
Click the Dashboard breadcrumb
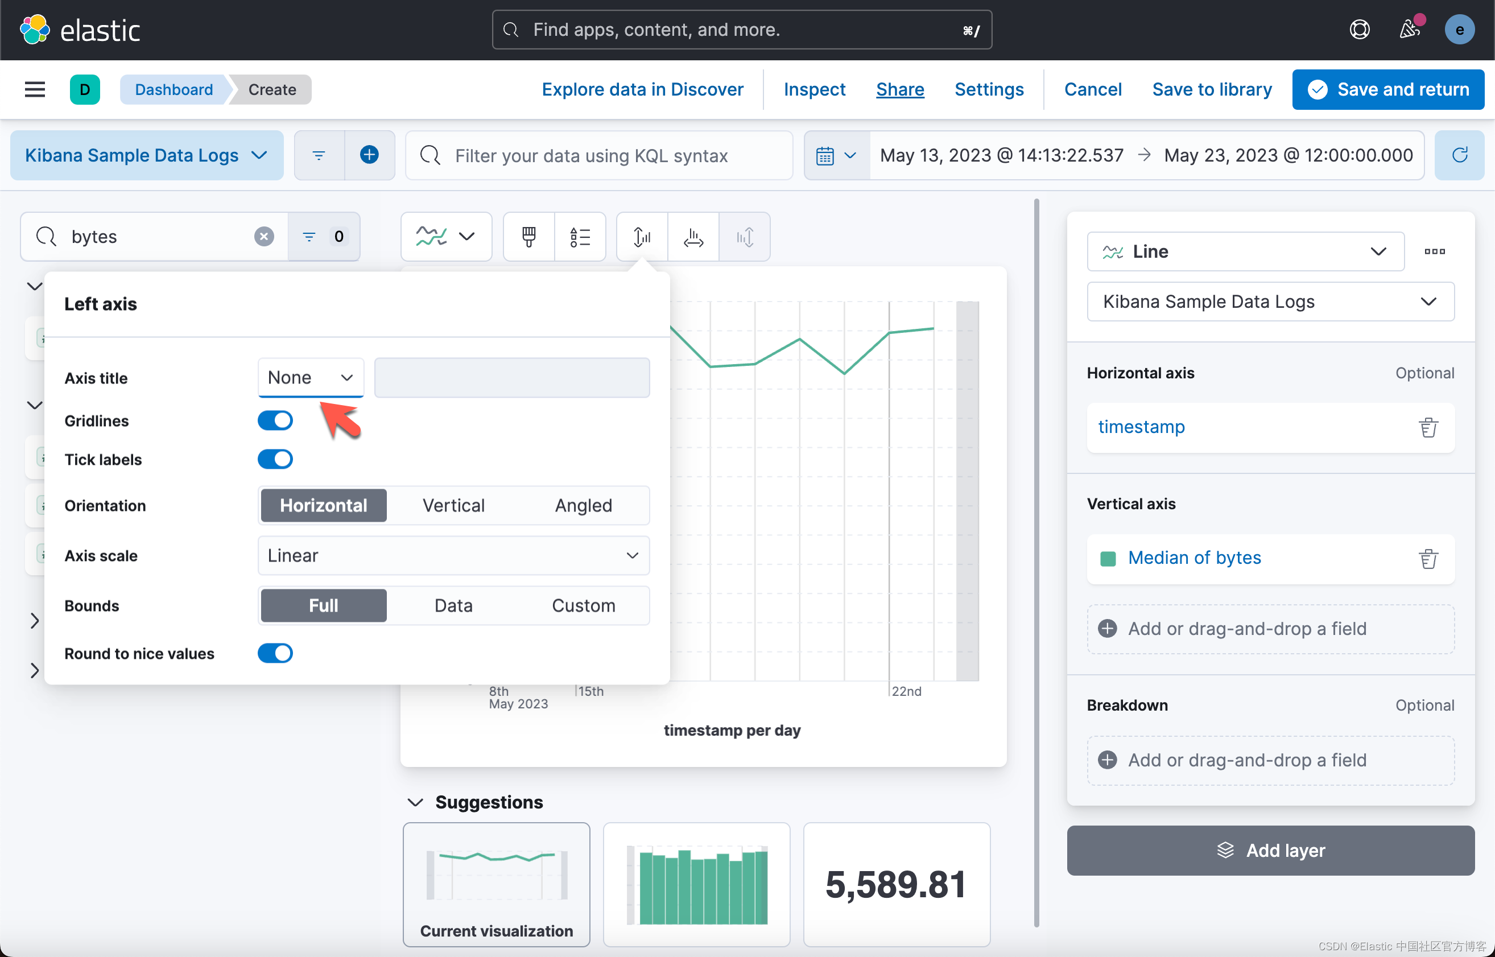pos(174,89)
